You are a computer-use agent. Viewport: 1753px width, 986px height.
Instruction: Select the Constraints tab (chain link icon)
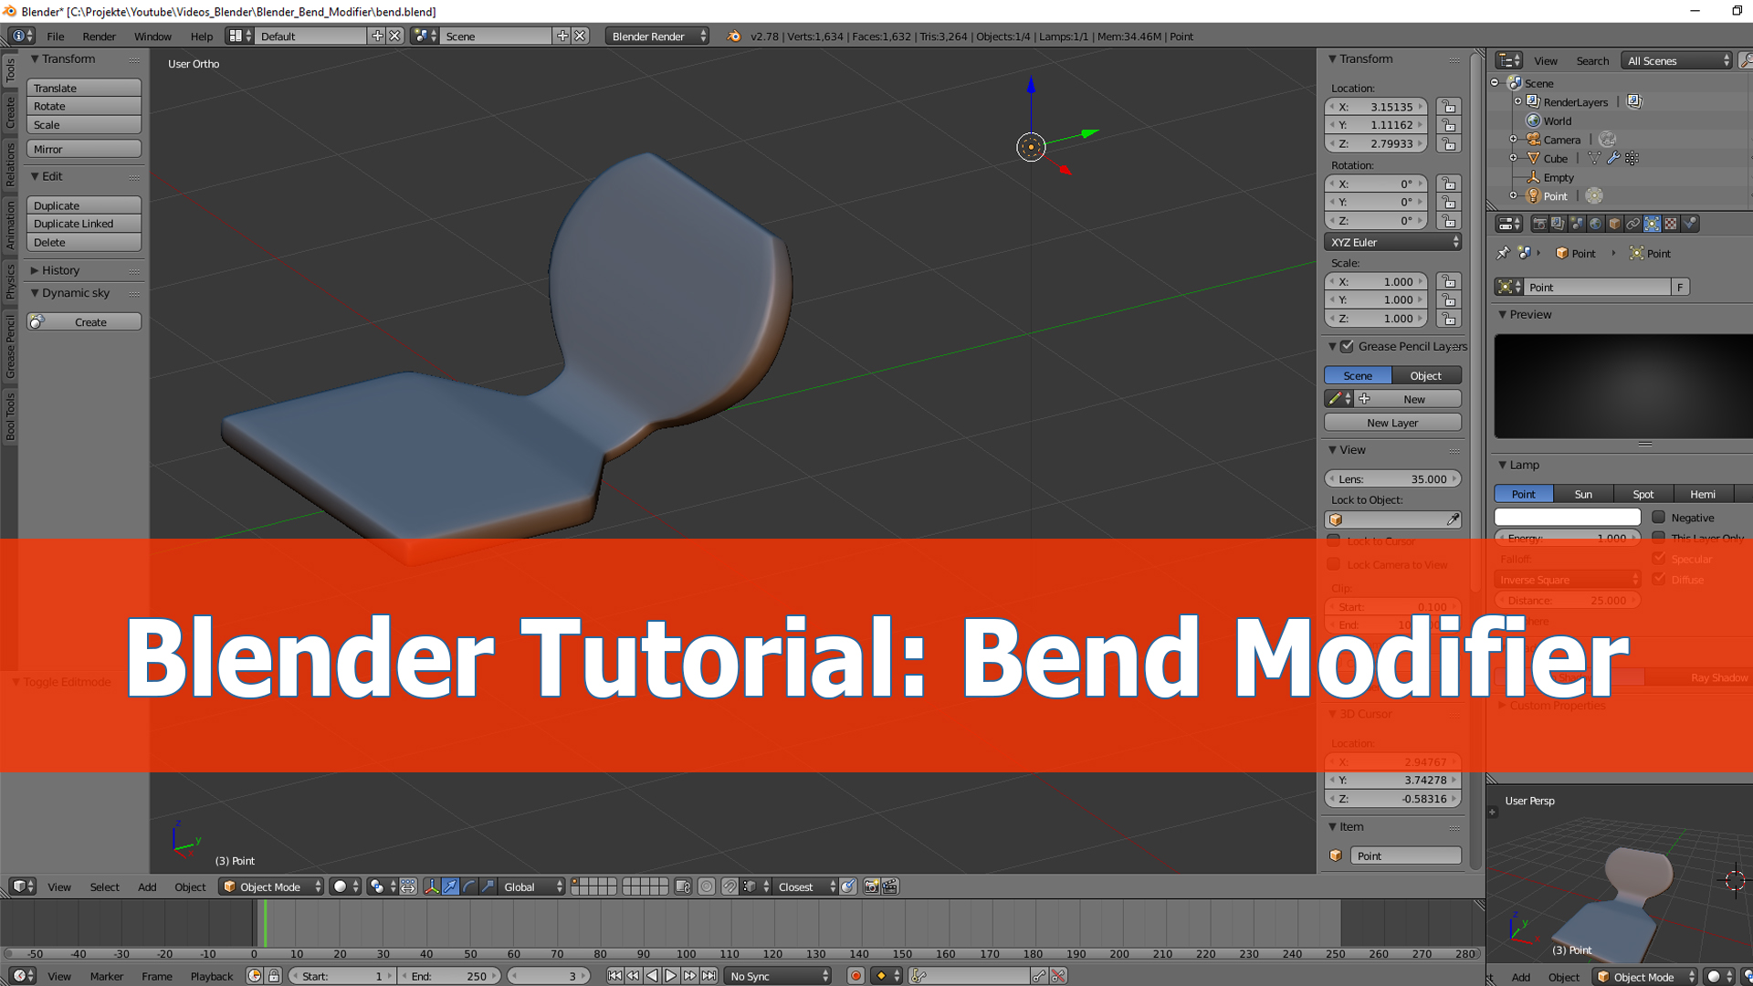pos(1632,223)
